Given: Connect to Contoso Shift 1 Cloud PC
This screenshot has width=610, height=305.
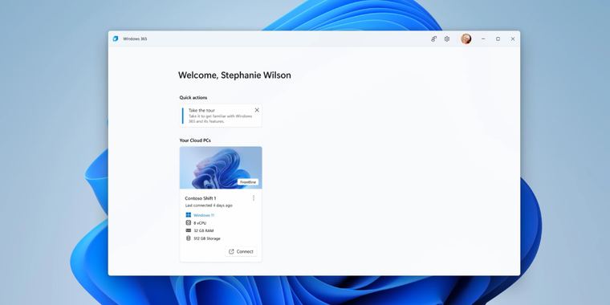Looking at the screenshot, I should click(x=242, y=252).
